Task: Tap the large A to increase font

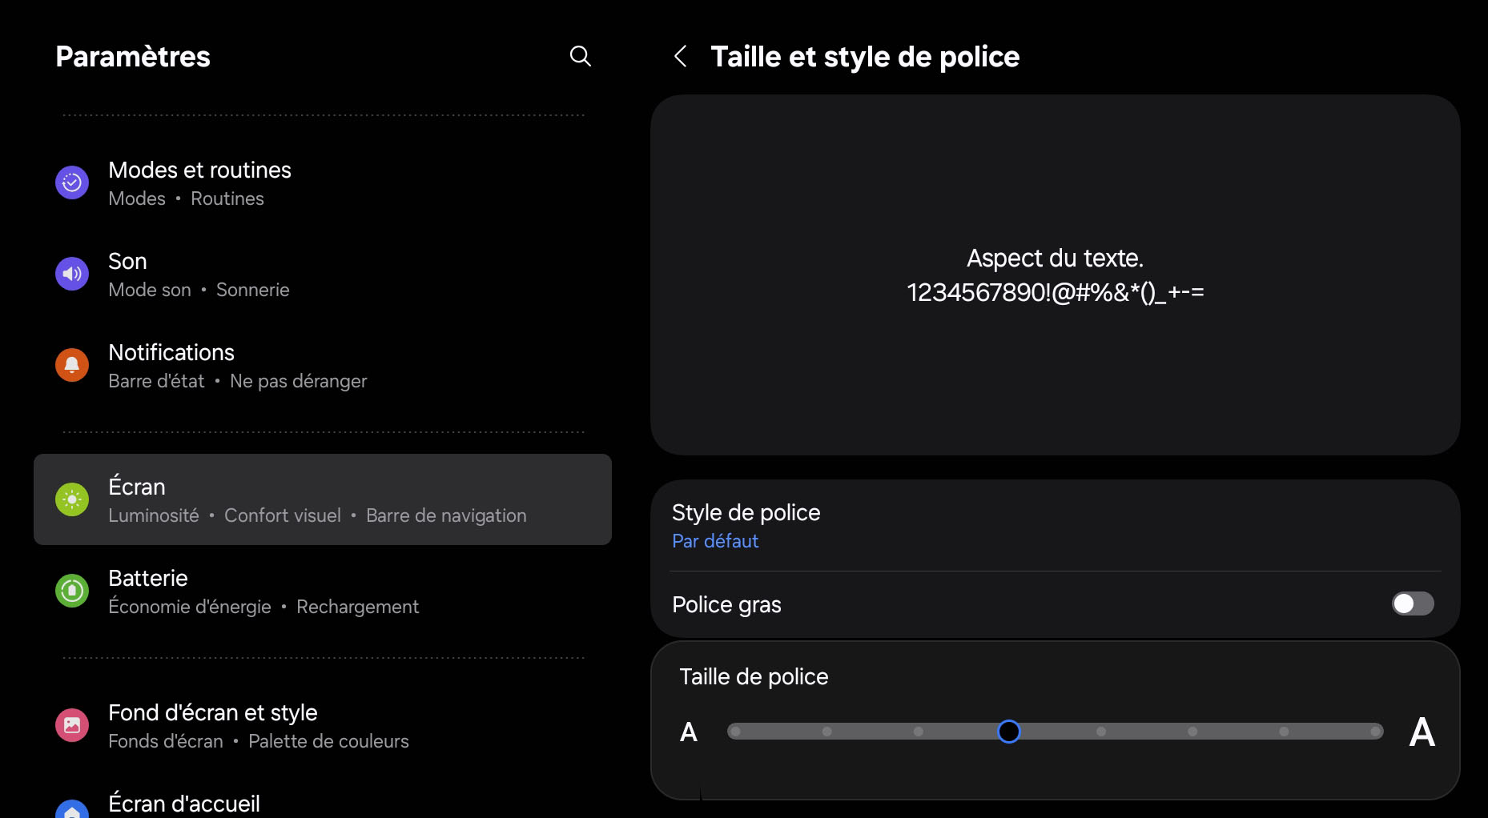Action: click(x=1422, y=732)
